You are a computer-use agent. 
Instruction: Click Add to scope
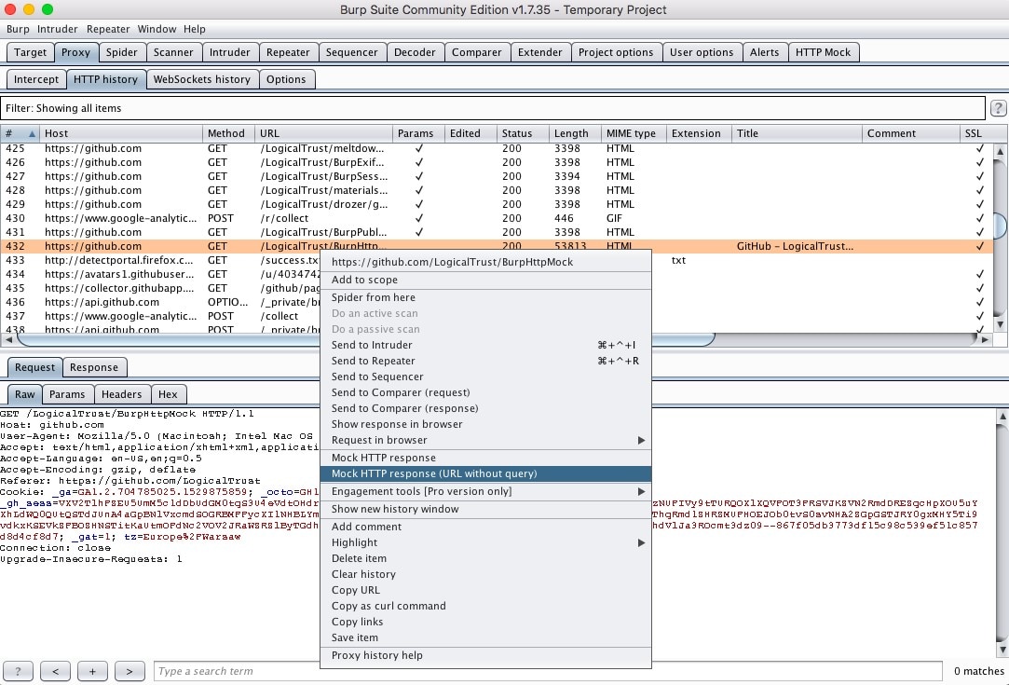[364, 280]
